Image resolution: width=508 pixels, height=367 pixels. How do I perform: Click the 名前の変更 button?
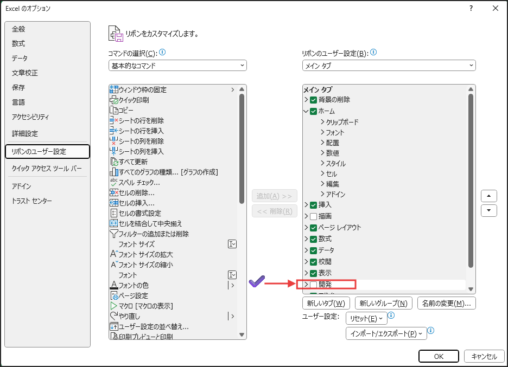point(447,303)
